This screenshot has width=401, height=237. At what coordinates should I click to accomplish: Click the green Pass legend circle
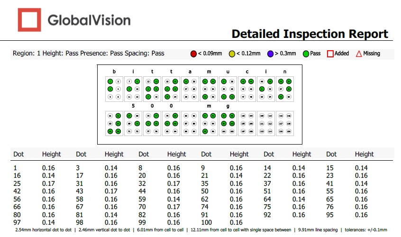(x=306, y=54)
